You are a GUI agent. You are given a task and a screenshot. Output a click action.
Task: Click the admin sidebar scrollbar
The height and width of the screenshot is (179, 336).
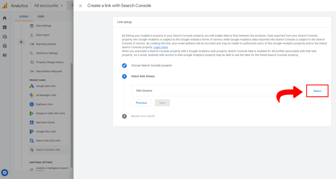pyautogui.click(x=72, y=115)
